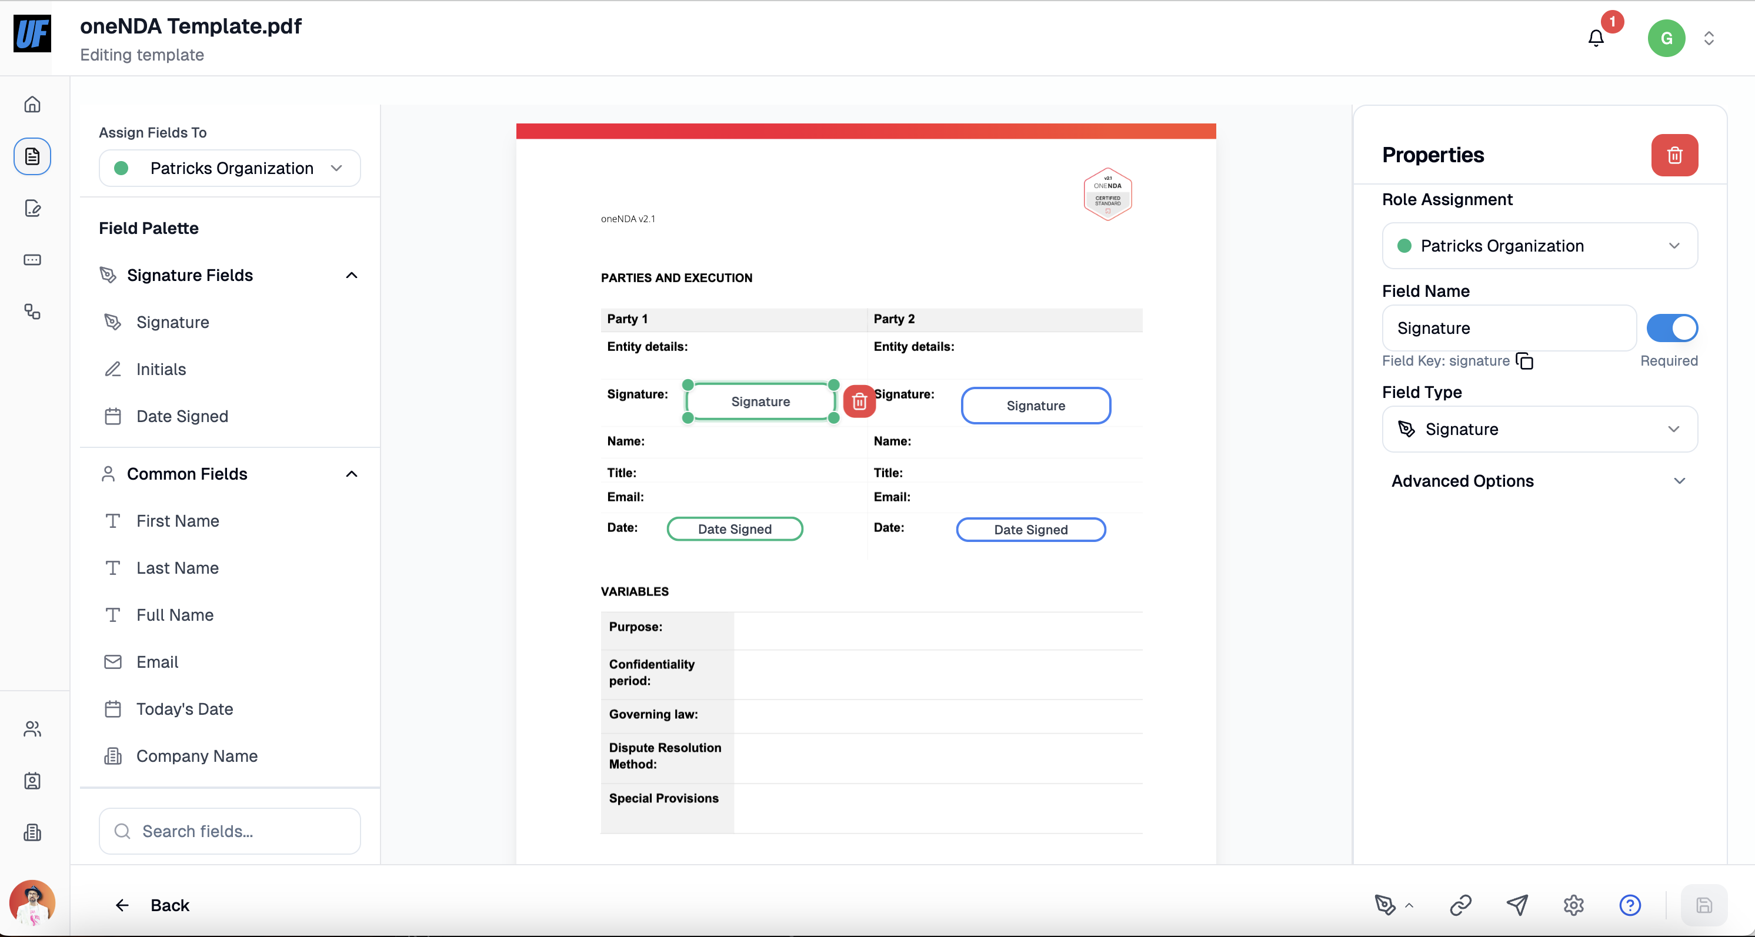
Task: Toggle the Required switch for Field Name
Action: pyautogui.click(x=1672, y=328)
